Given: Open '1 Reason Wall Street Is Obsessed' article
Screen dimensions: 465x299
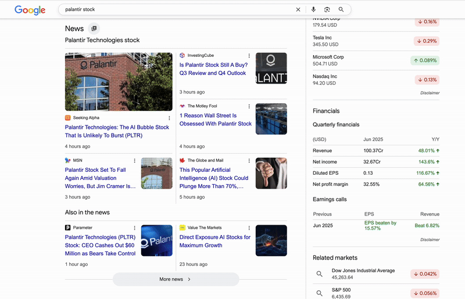Looking at the screenshot, I should tap(215, 120).
